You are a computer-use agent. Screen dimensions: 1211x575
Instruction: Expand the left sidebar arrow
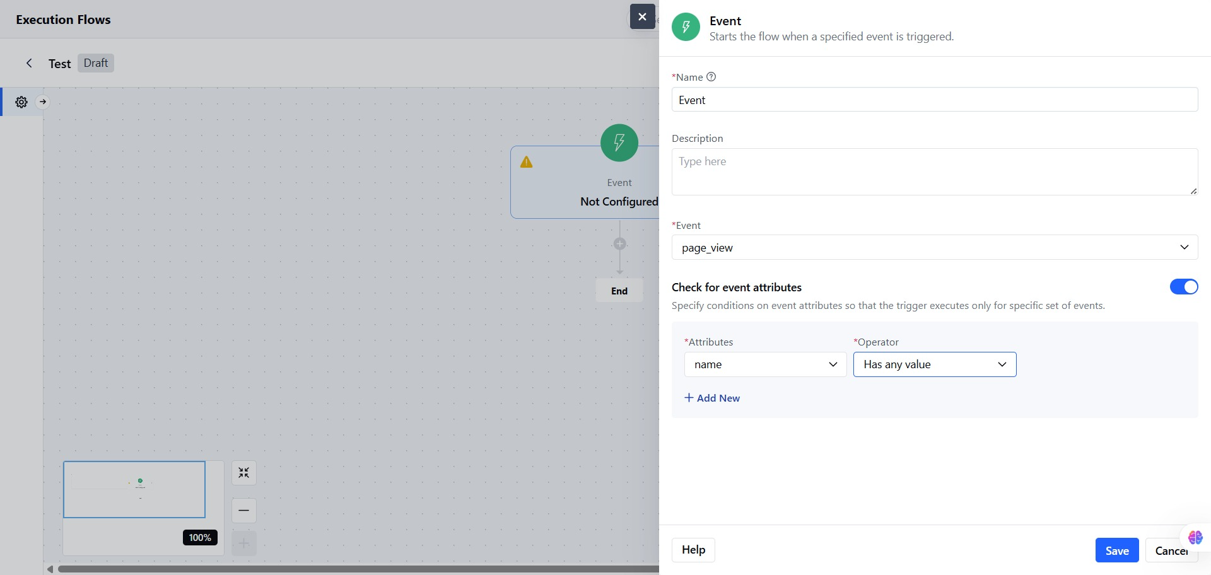click(x=43, y=102)
